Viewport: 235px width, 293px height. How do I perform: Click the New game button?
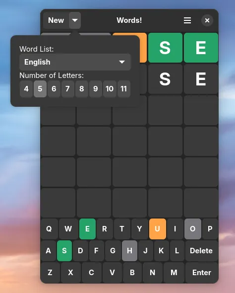coord(56,20)
